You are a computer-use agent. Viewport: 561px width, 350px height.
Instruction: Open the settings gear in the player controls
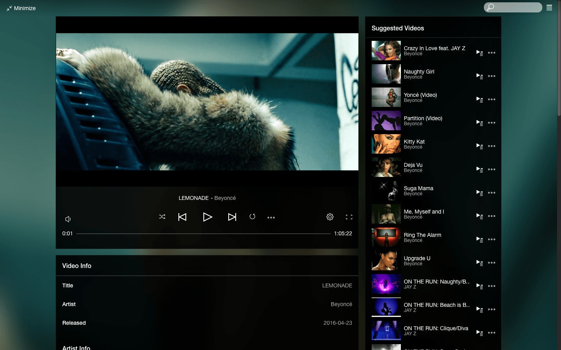[330, 217]
